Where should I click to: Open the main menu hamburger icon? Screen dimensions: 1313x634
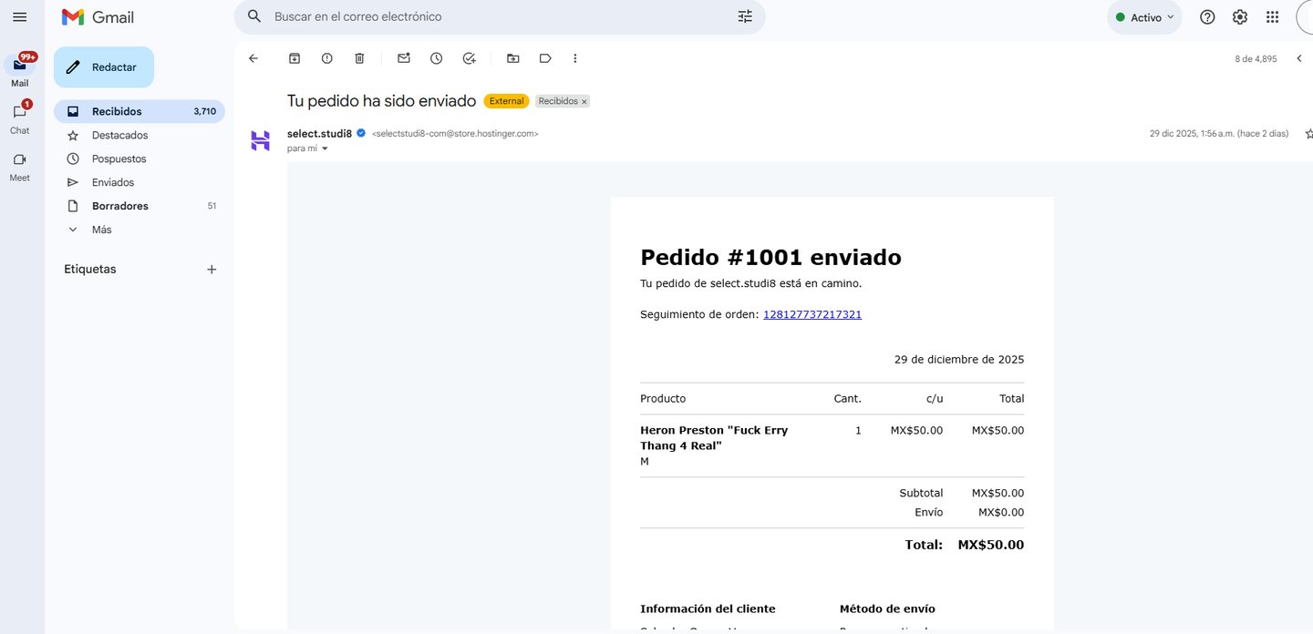[19, 16]
